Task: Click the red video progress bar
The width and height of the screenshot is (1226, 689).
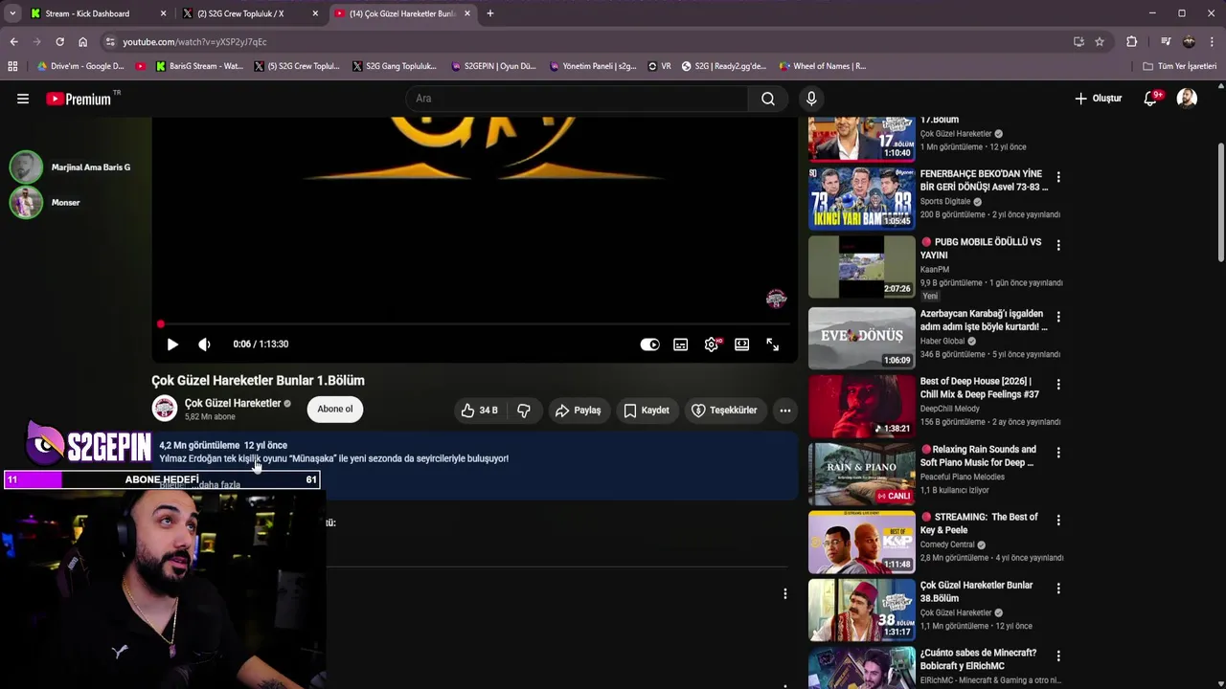Action: click(x=474, y=324)
